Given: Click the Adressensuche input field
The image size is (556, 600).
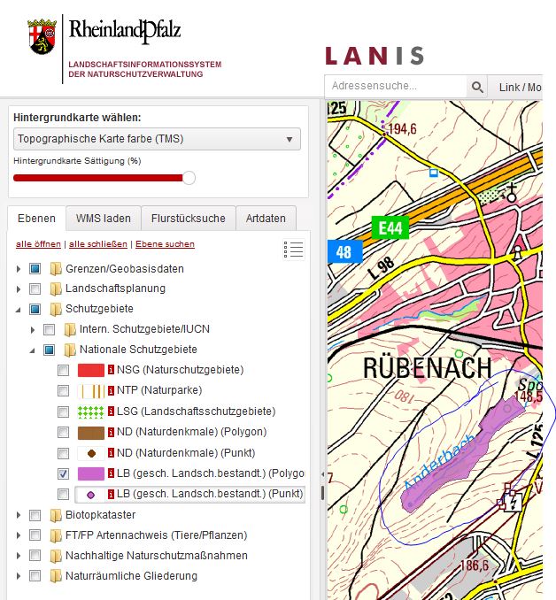Looking at the screenshot, I should 395,87.
